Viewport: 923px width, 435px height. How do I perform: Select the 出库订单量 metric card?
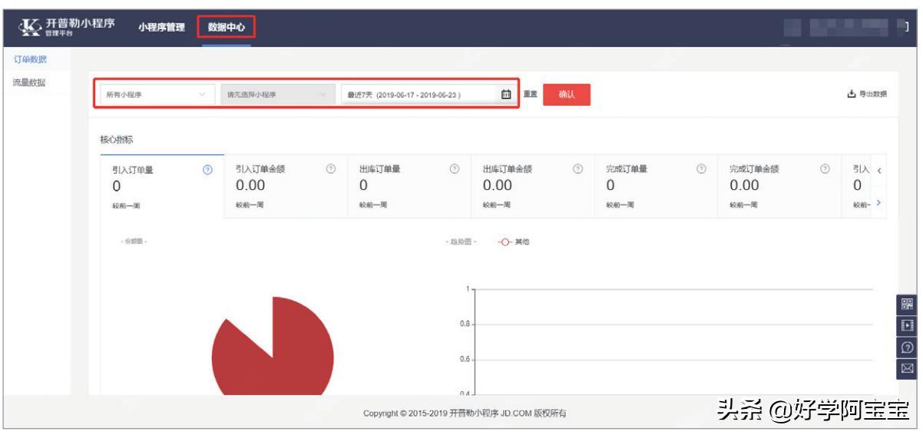click(409, 187)
